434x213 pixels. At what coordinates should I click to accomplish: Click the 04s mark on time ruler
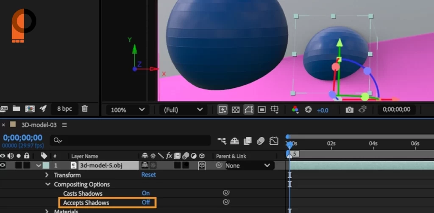373,143
